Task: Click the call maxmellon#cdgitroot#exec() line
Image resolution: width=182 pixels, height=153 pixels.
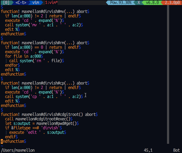Action: (39, 119)
